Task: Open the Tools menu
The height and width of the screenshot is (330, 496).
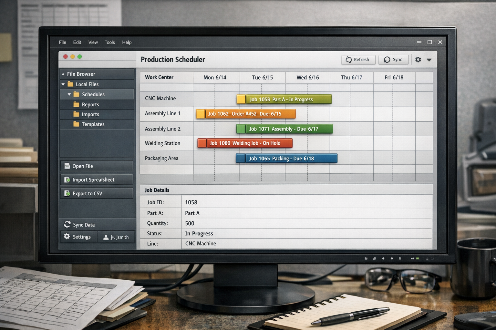Action: pos(109,42)
